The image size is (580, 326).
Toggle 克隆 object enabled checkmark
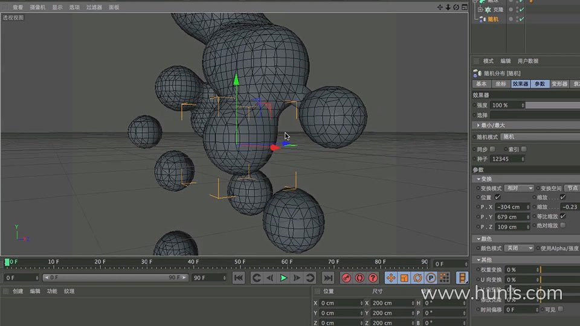(521, 10)
